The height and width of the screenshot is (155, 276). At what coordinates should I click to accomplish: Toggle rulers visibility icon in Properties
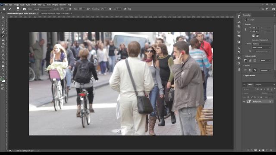(x=245, y=60)
